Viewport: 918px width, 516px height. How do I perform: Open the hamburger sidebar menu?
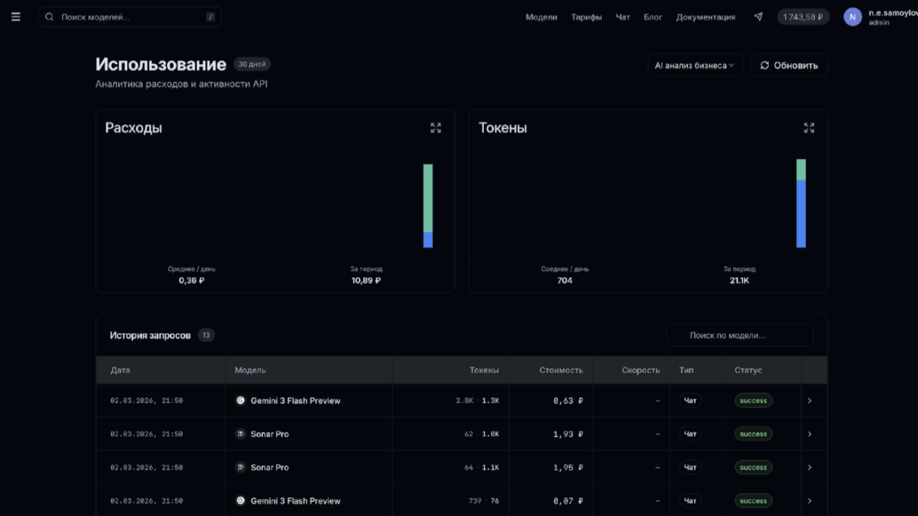tap(16, 16)
